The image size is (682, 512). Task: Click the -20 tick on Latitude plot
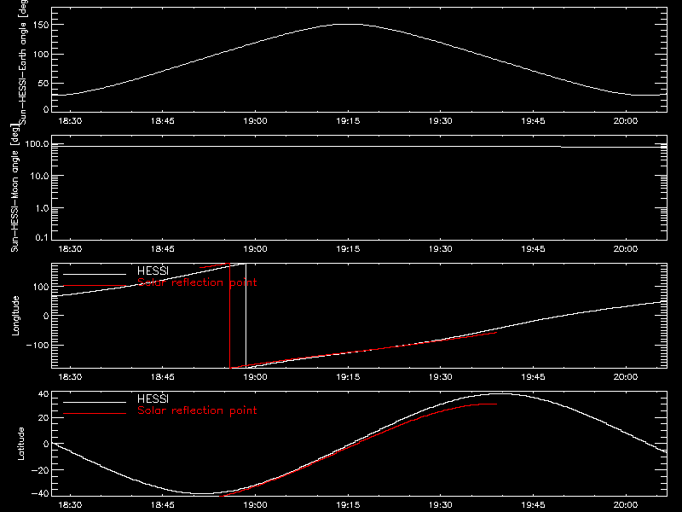click(x=40, y=470)
